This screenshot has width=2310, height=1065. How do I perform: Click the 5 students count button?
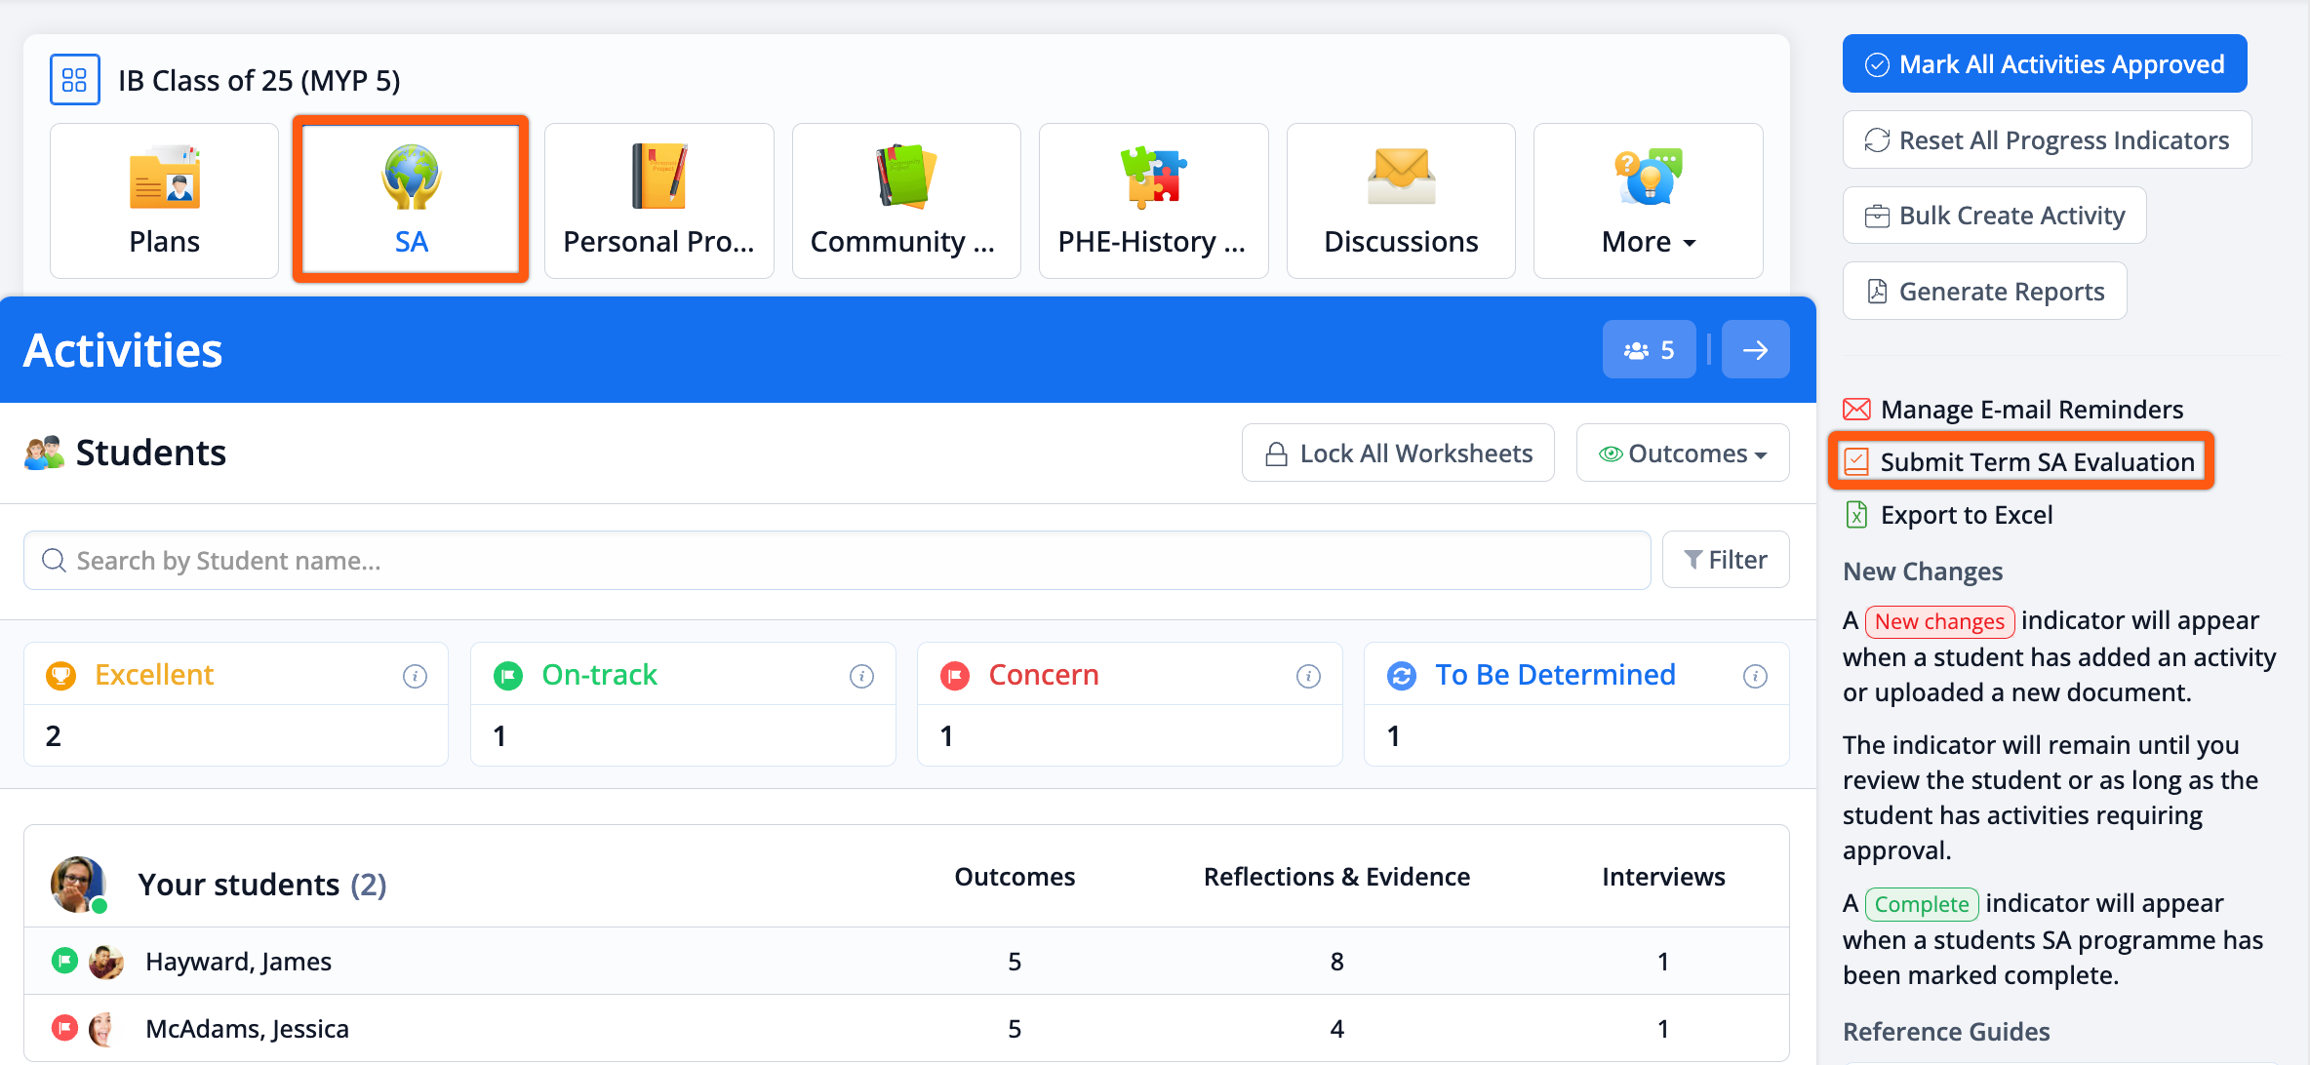click(x=1649, y=350)
